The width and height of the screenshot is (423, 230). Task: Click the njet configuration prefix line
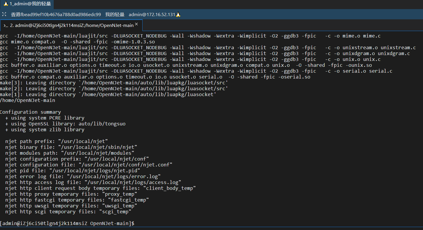[77, 159]
